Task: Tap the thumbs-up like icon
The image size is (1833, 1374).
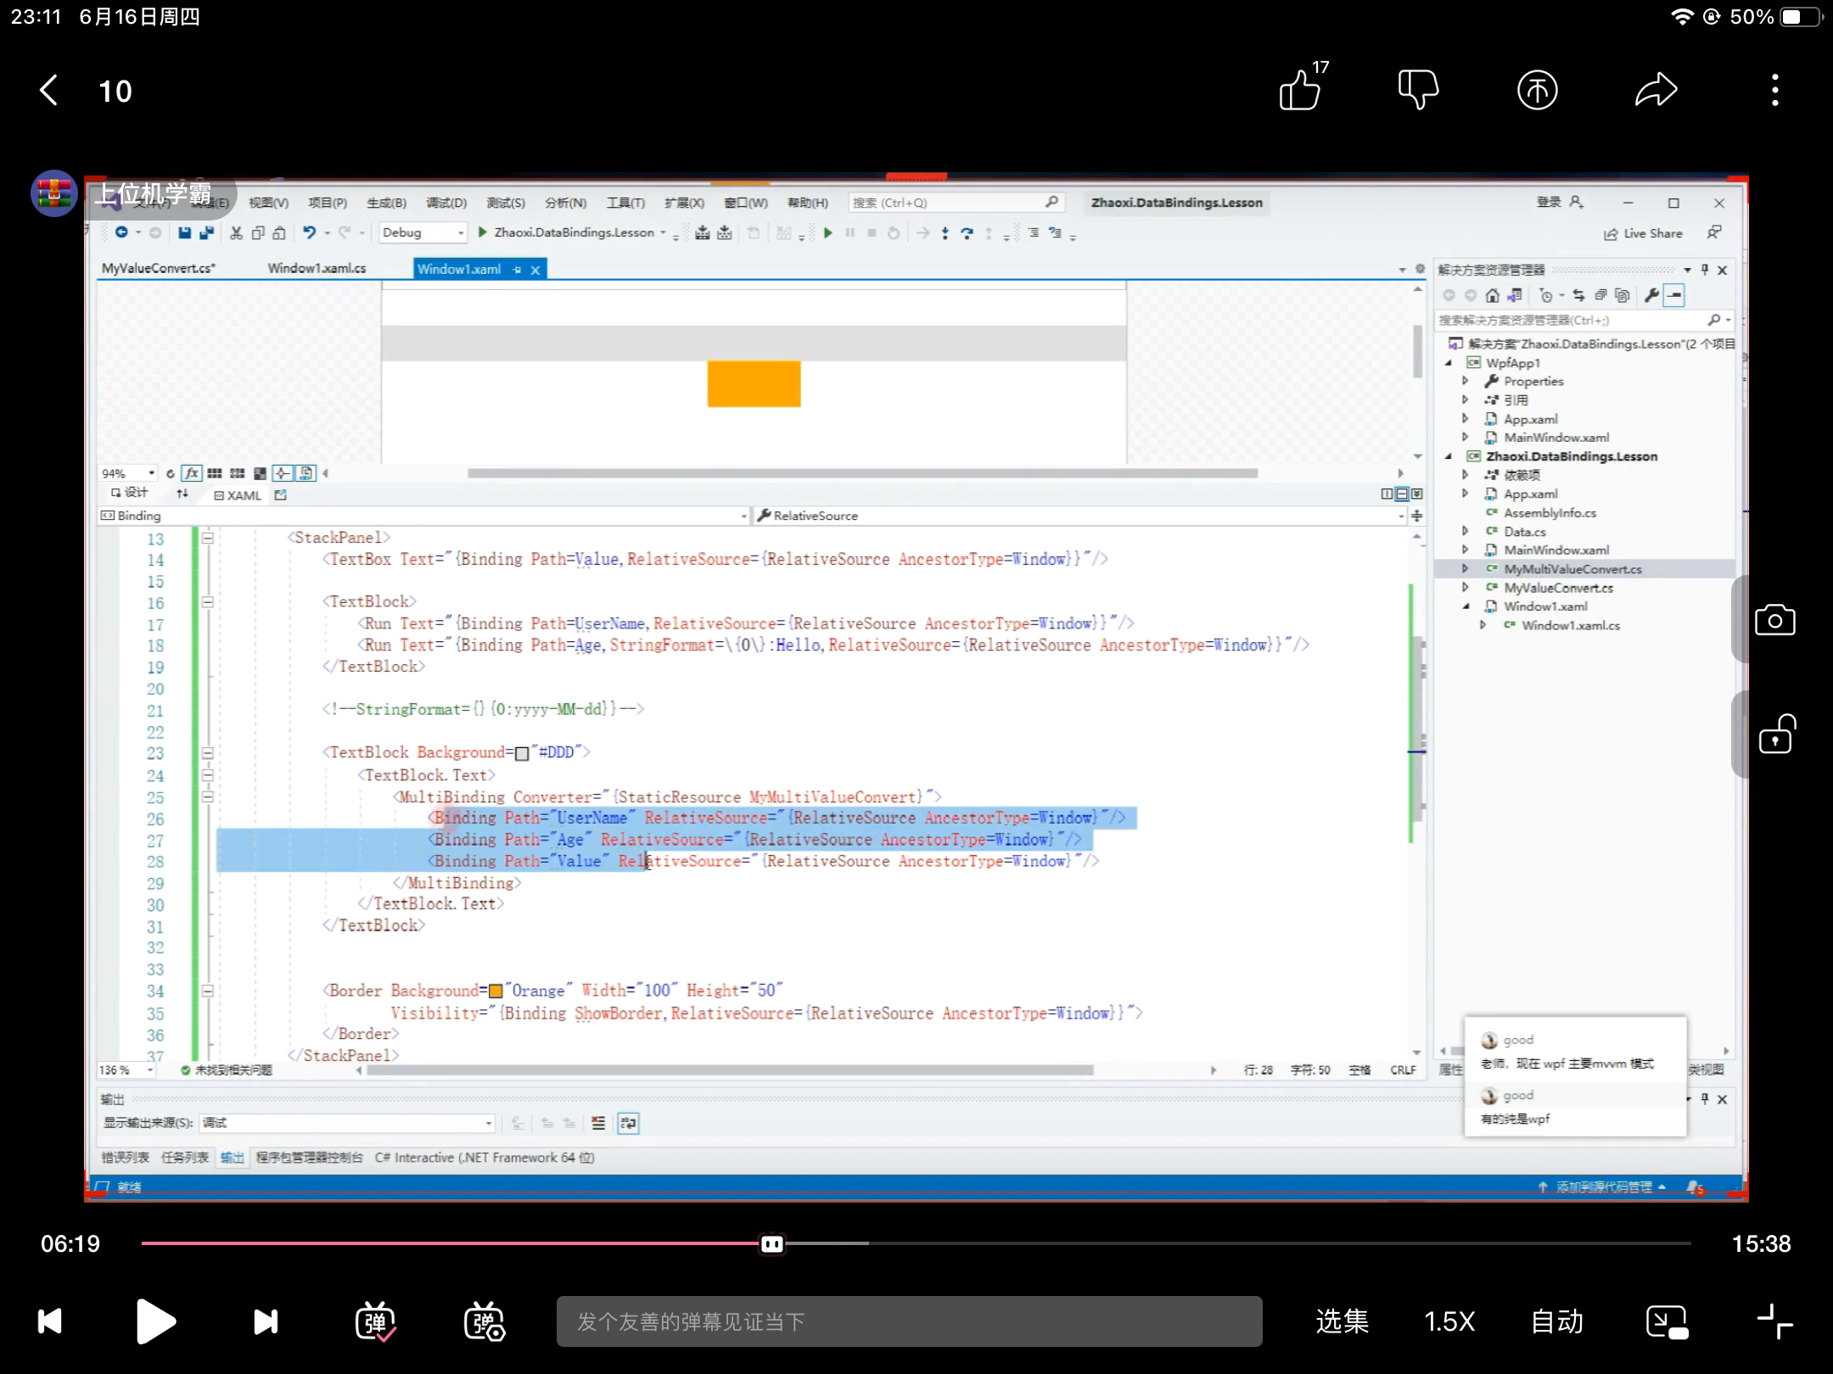Action: [1301, 90]
